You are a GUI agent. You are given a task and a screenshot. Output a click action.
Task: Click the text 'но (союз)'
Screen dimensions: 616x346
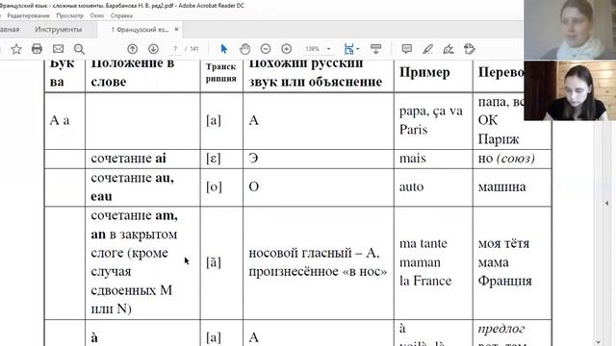pyautogui.click(x=506, y=159)
